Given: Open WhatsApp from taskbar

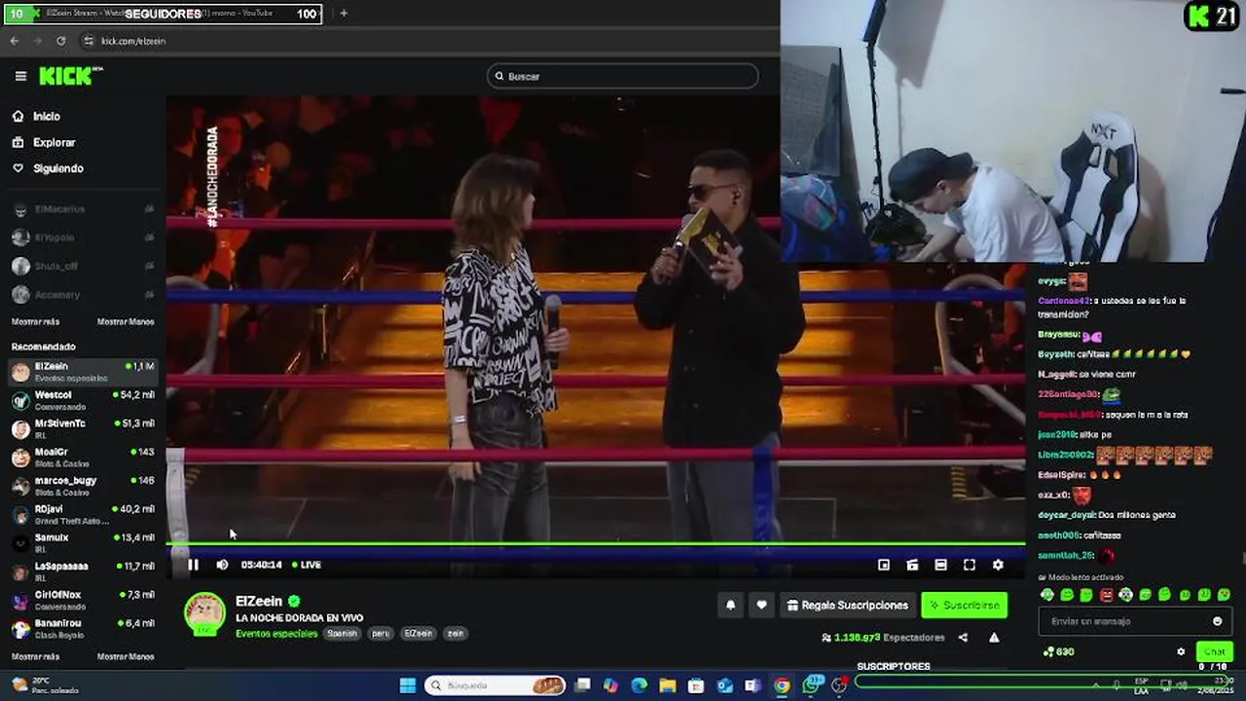Looking at the screenshot, I should point(812,685).
